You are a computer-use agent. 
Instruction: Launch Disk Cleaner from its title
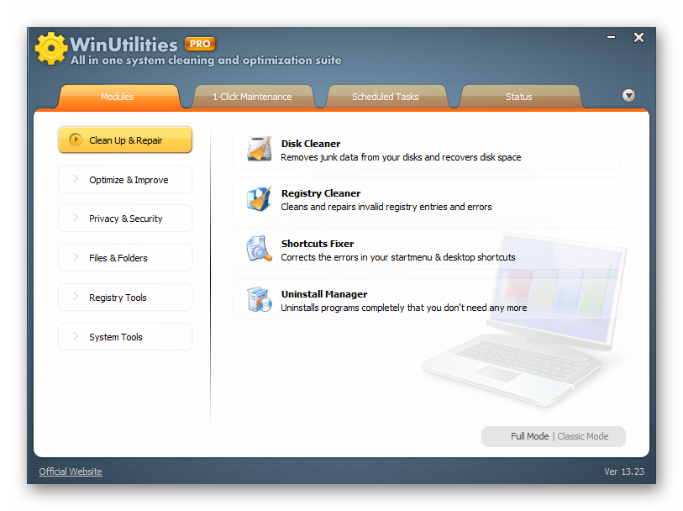[311, 144]
